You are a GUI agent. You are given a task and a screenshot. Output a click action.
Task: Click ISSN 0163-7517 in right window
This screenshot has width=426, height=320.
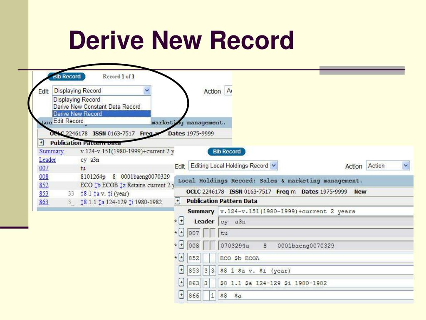click(250, 192)
